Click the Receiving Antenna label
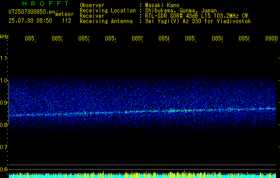This screenshot has width=280, height=178. point(106,21)
